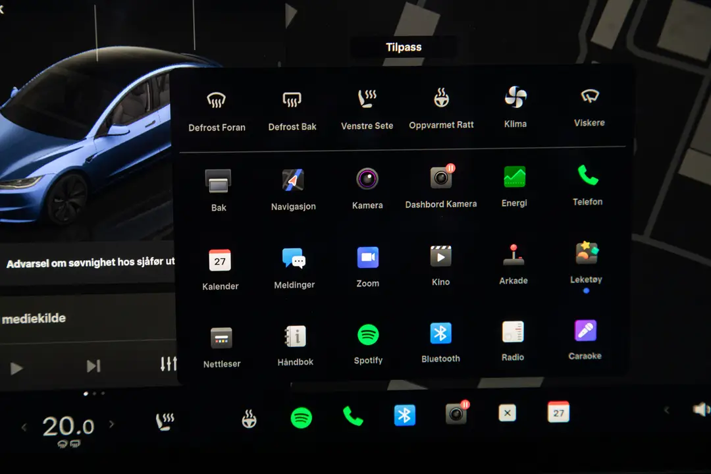Decrease temperature using the left chevron
The image size is (711, 474).
24,427
